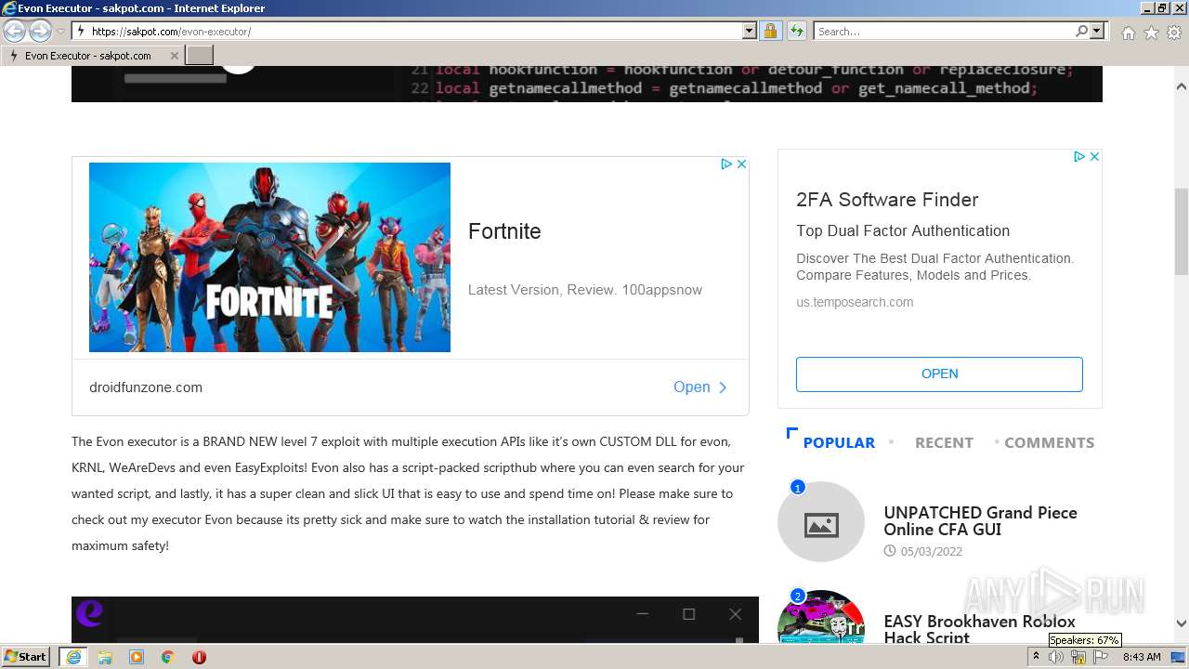Show hidden tray icons arrow

[1037, 657]
